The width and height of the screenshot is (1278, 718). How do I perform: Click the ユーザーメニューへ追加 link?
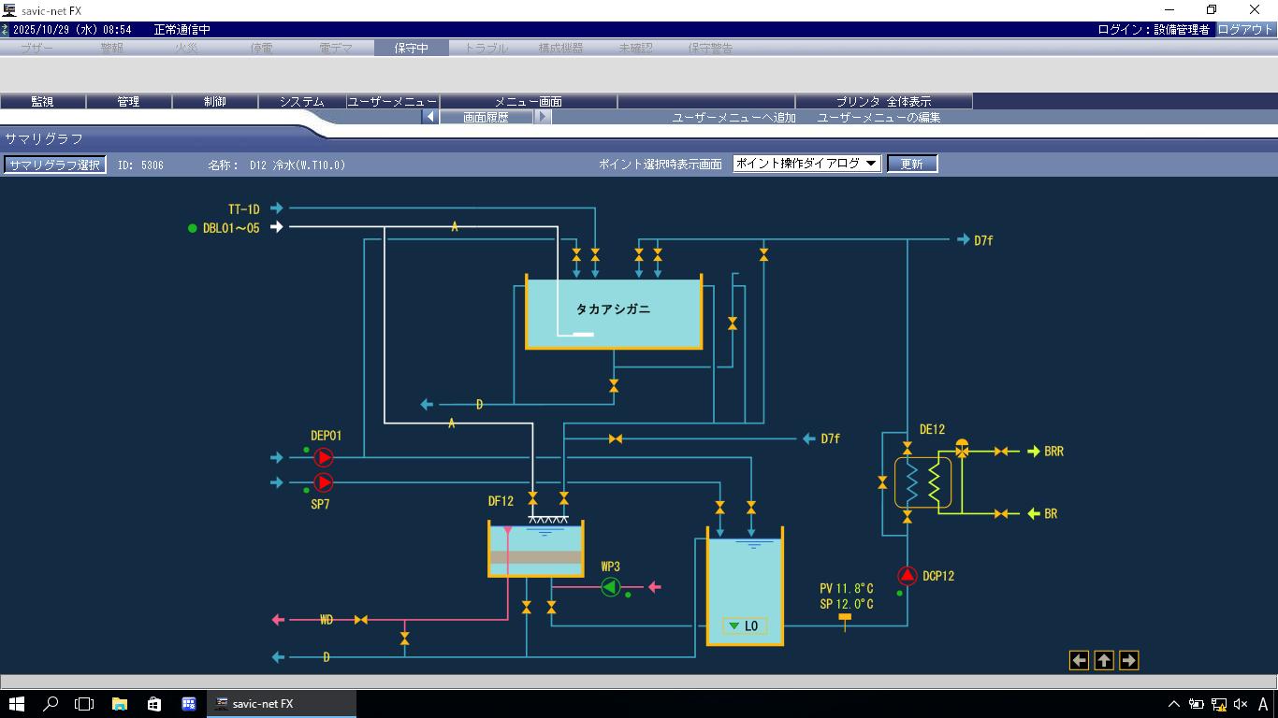[x=733, y=118]
